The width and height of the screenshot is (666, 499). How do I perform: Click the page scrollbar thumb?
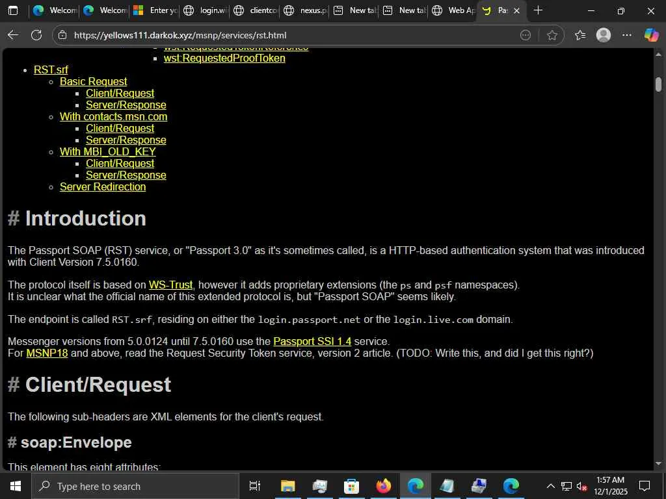(658, 84)
